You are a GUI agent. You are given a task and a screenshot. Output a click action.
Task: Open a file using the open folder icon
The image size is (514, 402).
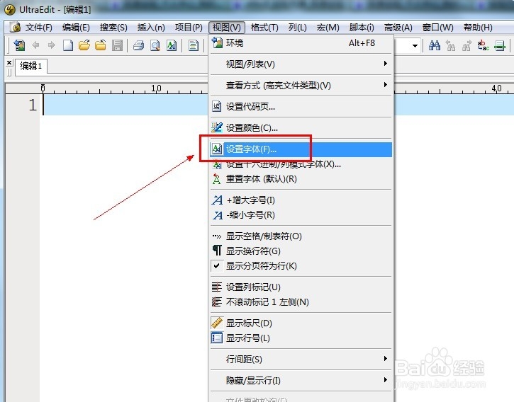coord(84,45)
